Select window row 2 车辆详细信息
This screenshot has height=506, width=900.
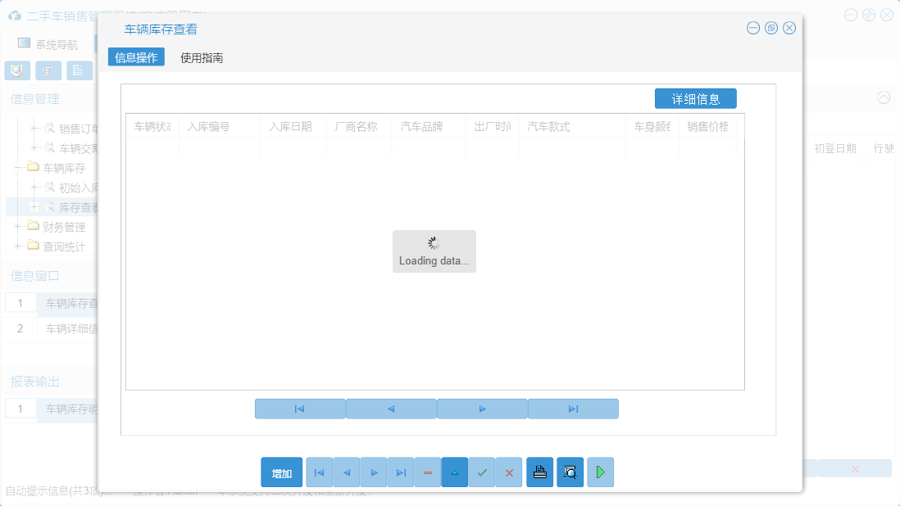[52, 328]
